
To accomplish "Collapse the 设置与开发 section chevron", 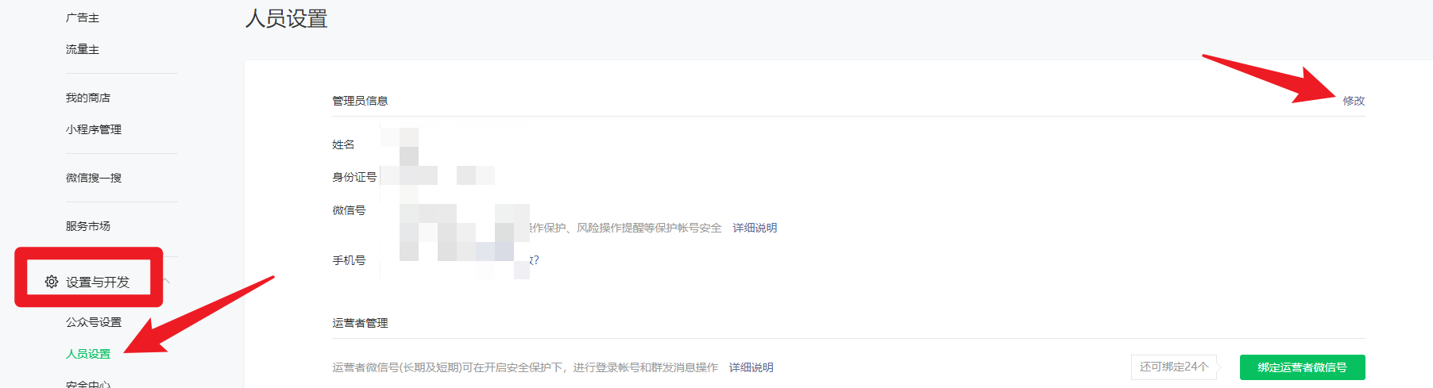I will [x=166, y=281].
